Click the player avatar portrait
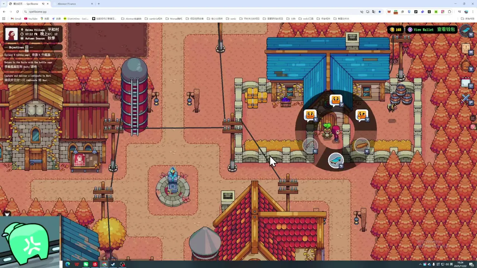The width and height of the screenshot is (477, 268). point(11,34)
